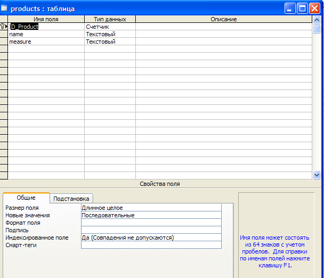Click the Размер поля property label
This screenshot has width=324, height=278.
(22, 208)
